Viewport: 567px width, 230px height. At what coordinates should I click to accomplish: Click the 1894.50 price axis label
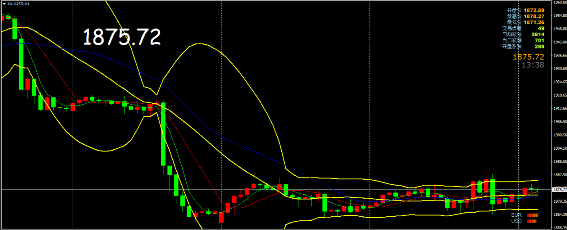pos(560,148)
